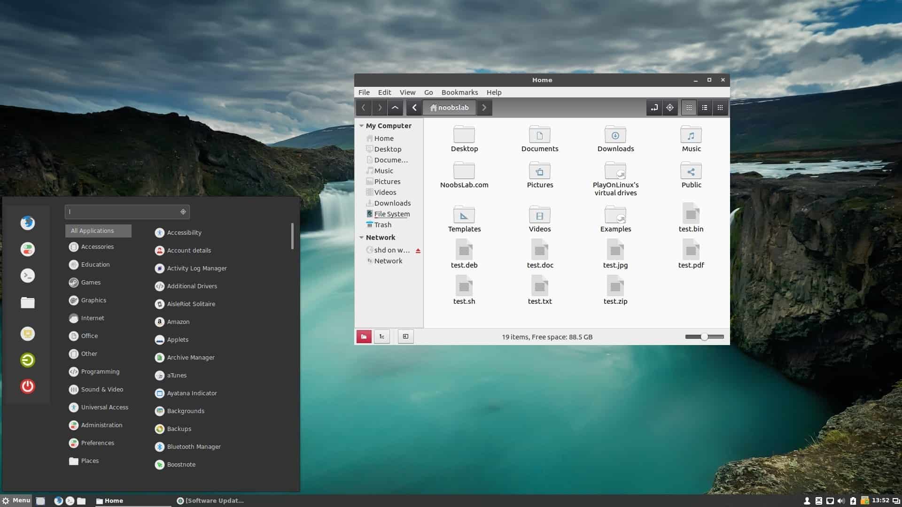Switch to list view in file manager
Screen dimensions: 902x507
(x=705, y=108)
